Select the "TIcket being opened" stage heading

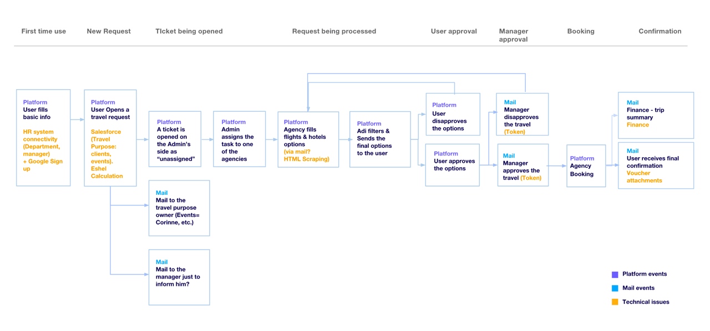coord(189,32)
